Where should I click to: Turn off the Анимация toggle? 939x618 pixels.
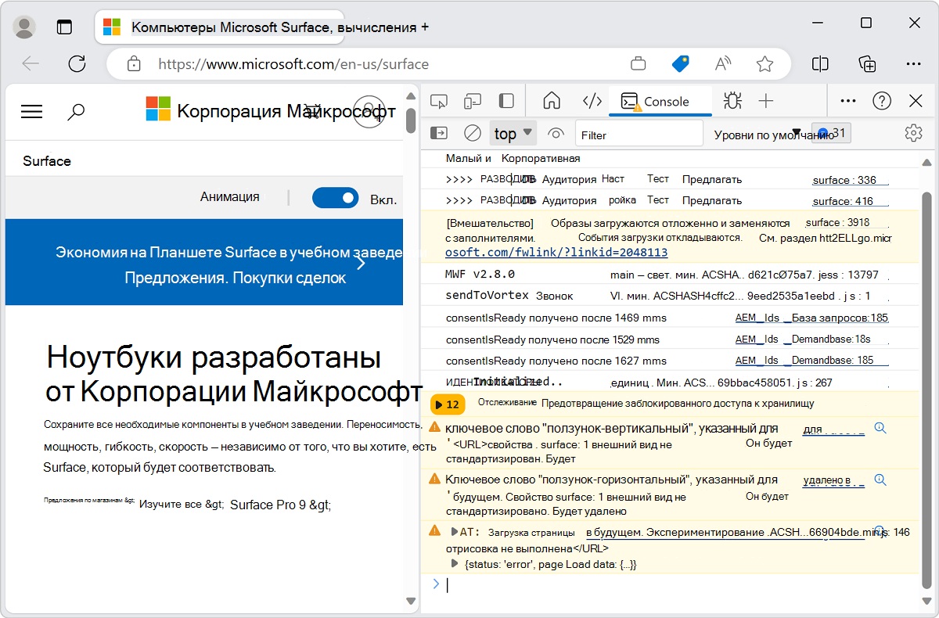[x=335, y=197]
